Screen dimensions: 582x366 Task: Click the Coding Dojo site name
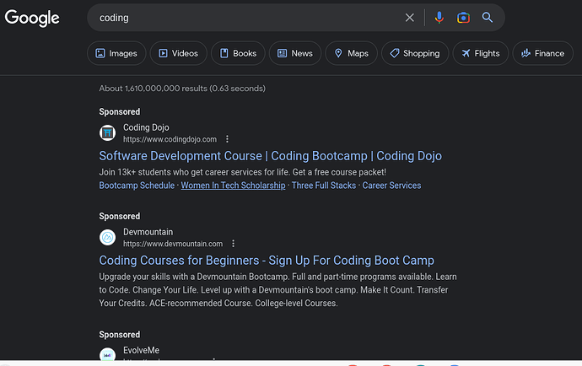point(146,127)
